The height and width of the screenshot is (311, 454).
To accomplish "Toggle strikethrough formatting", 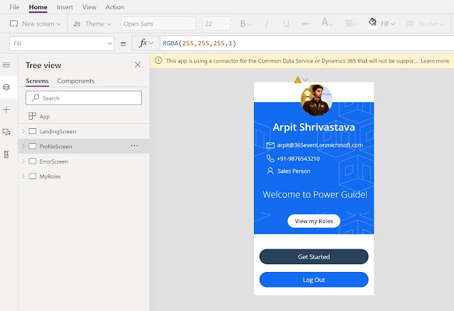I will [x=305, y=23].
